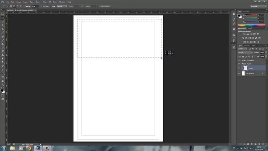Open the File menu
268x151 pixels.
tap(8, 2)
